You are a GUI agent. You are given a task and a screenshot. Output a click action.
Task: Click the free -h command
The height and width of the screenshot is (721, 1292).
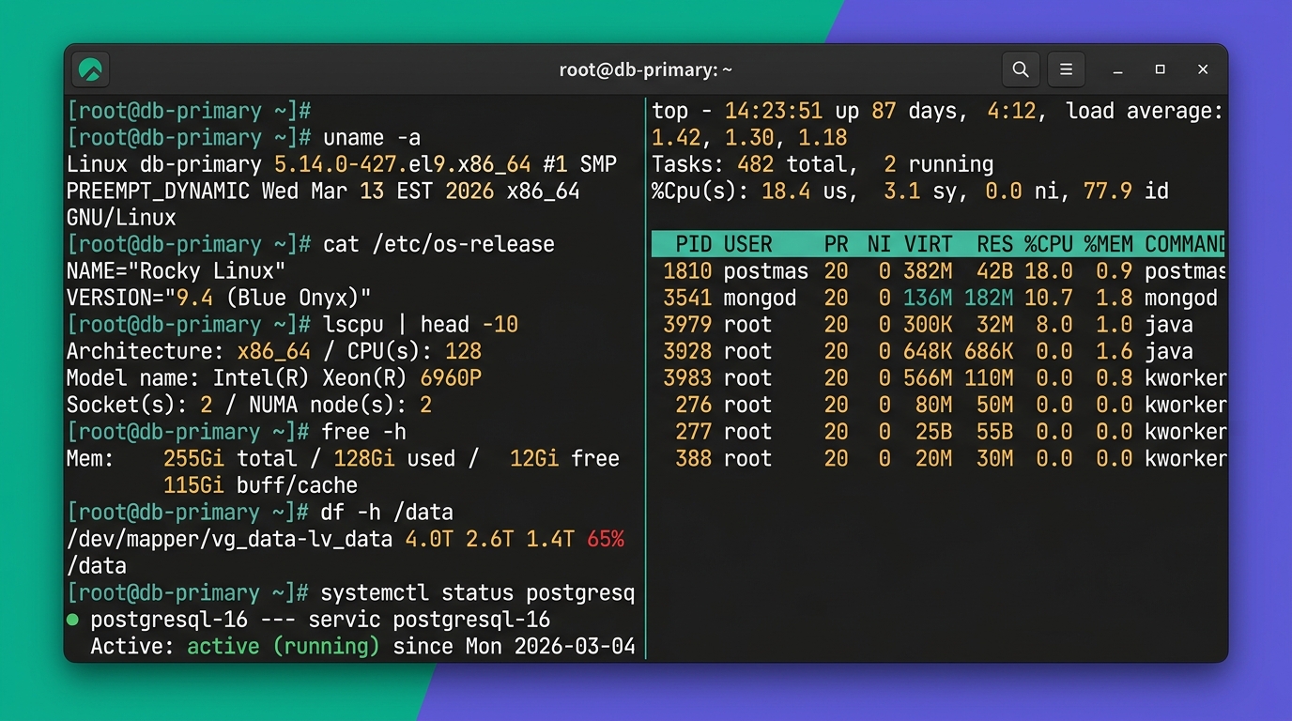364,432
